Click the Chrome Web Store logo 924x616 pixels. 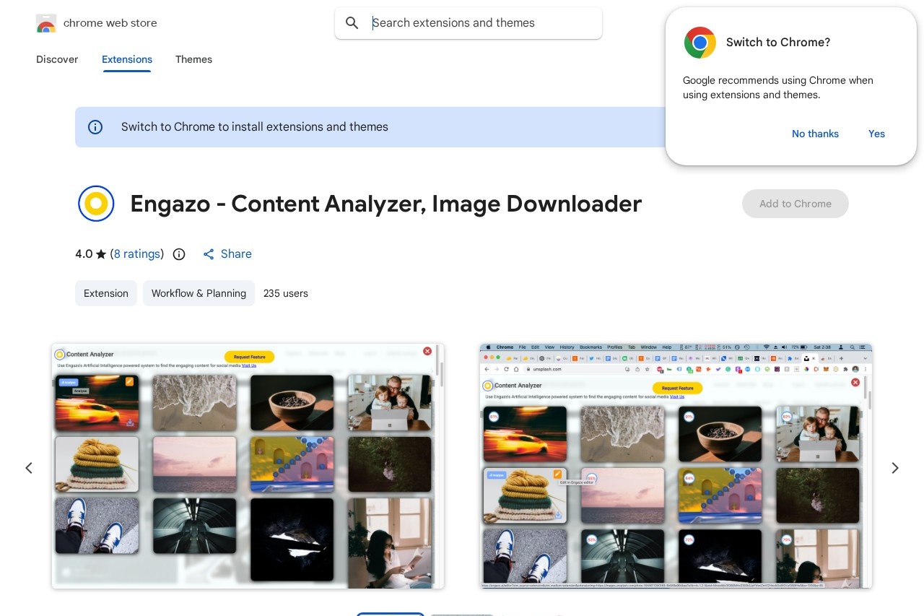point(46,23)
